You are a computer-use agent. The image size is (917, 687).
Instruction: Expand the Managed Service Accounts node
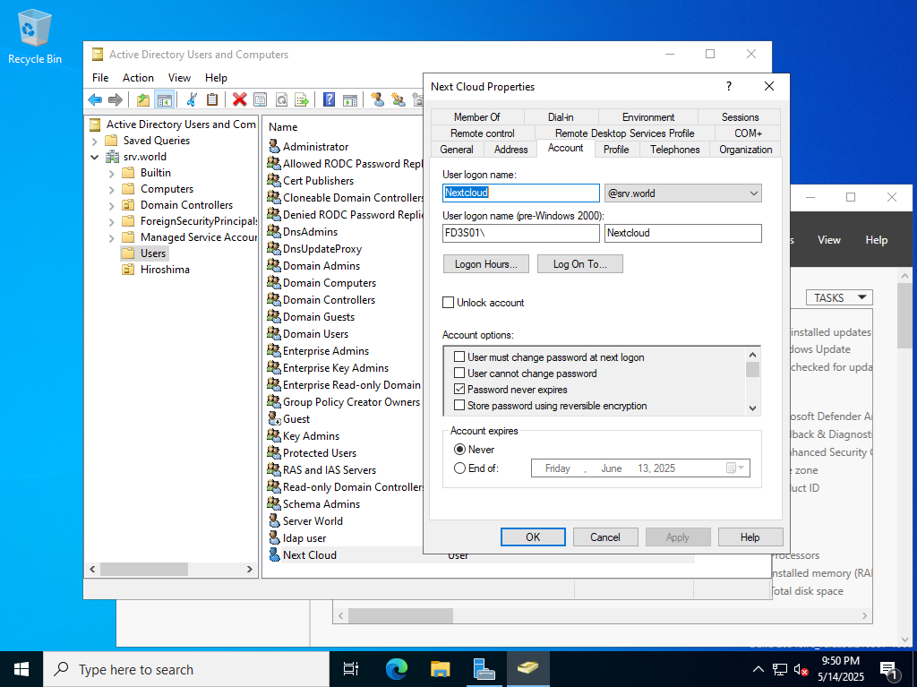112,237
